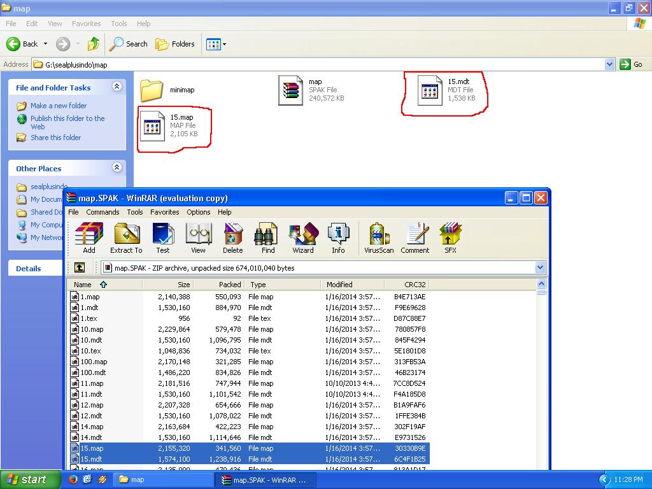This screenshot has height=489, width=652.
Task: Select 12.mdt row in archive
Action: click(249, 416)
